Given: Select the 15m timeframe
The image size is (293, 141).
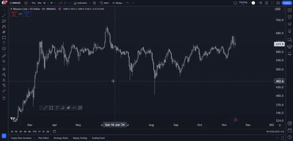Looking at the screenshot, I should [33, 3].
